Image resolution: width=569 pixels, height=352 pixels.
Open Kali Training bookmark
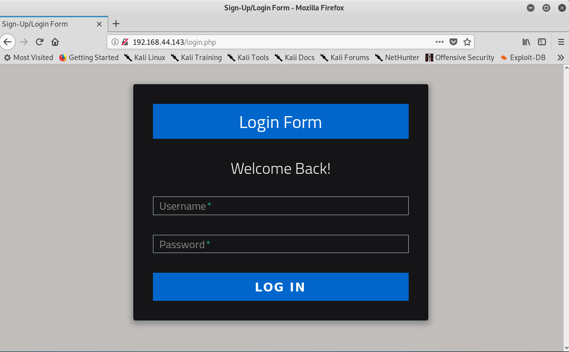(x=196, y=58)
